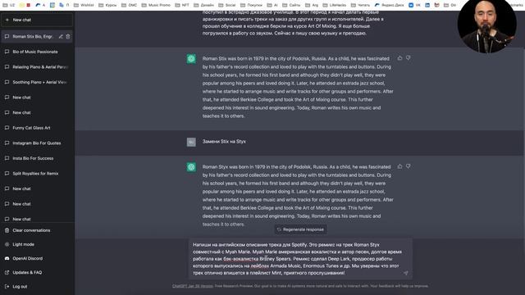525x295 pixels.
Task: Click chat bubble icon beside Bio of Music Passionate
Action: [7, 52]
